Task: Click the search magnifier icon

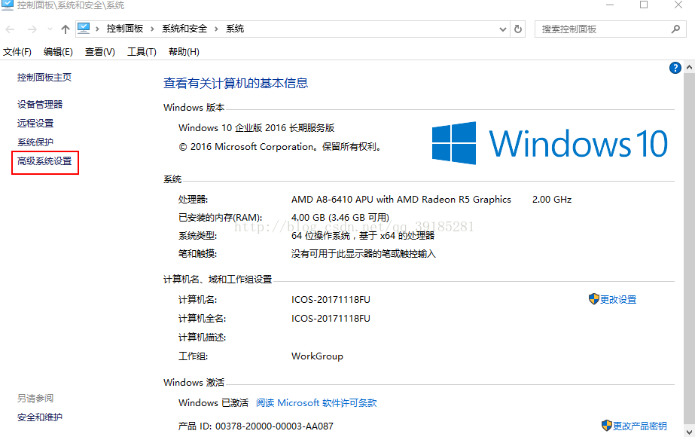Action: [675, 29]
